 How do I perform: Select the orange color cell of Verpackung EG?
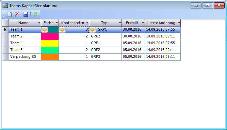tap(50, 57)
